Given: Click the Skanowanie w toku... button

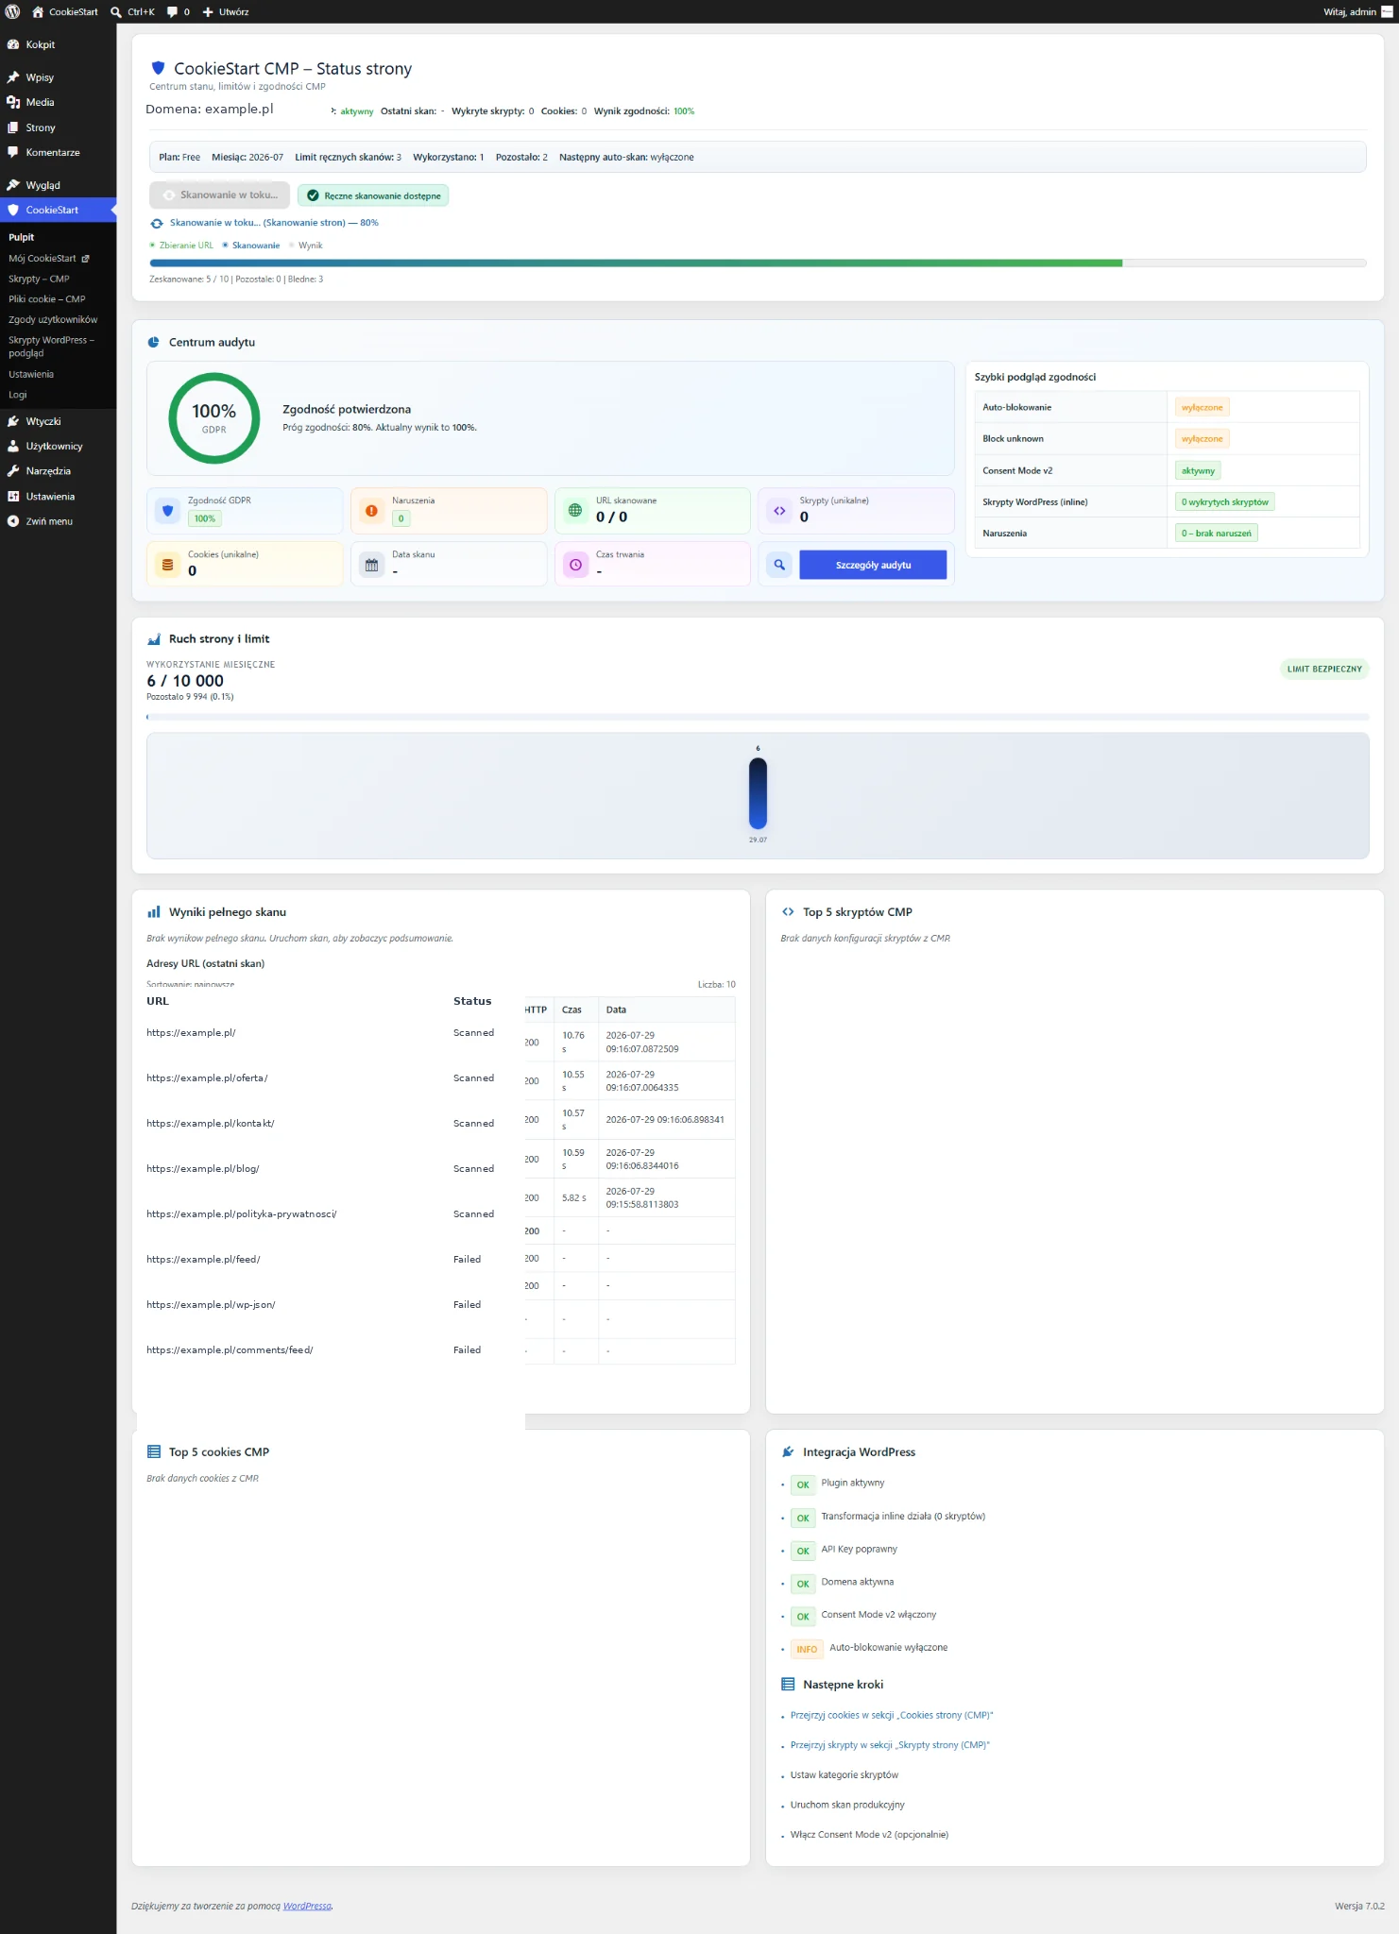Looking at the screenshot, I should pos(219,195).
